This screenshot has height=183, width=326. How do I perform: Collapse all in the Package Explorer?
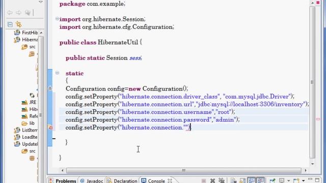[x=10, y=24]
